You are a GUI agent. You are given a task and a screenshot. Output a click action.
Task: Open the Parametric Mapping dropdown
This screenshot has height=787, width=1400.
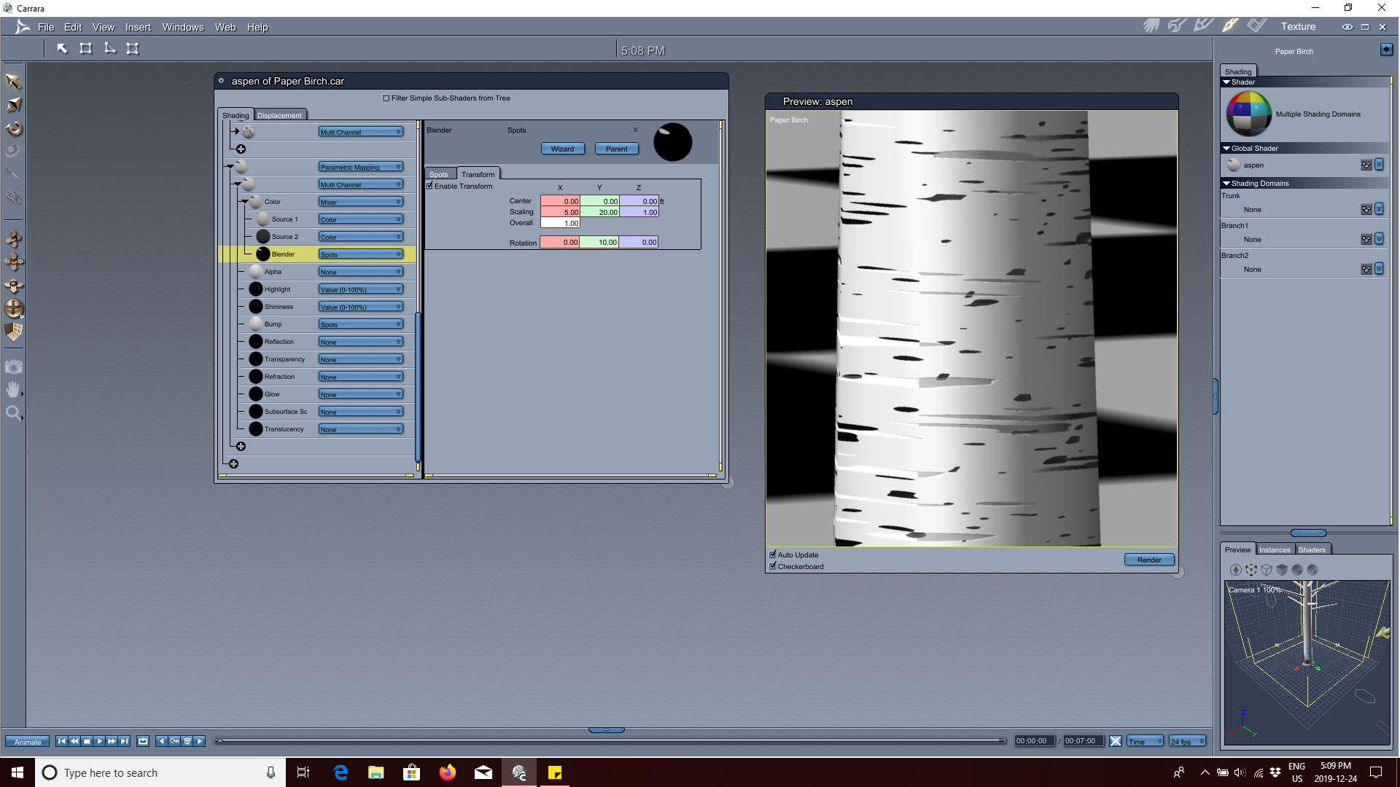click(361, 167)
